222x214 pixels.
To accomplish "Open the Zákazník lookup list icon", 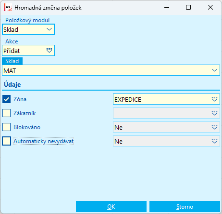I will click(214, 113).
